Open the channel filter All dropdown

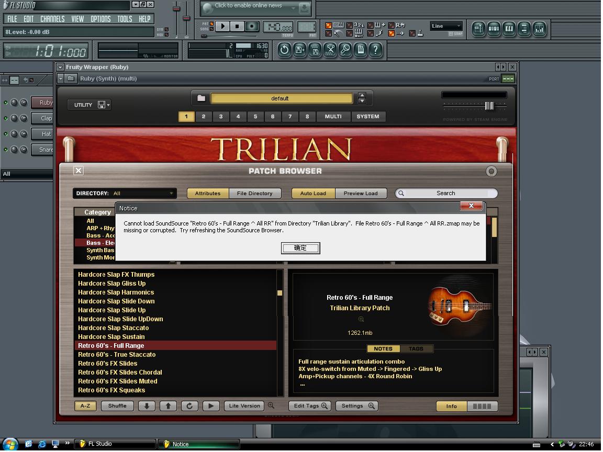click(27, 174)
